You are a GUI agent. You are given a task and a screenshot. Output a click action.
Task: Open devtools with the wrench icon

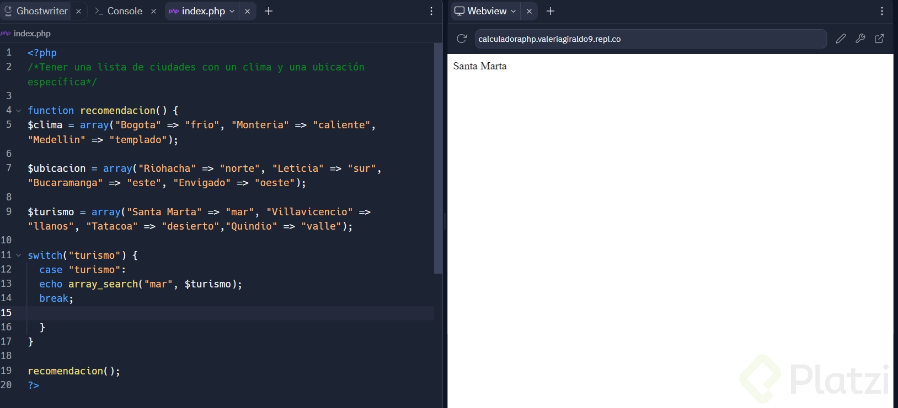[860, 39]
